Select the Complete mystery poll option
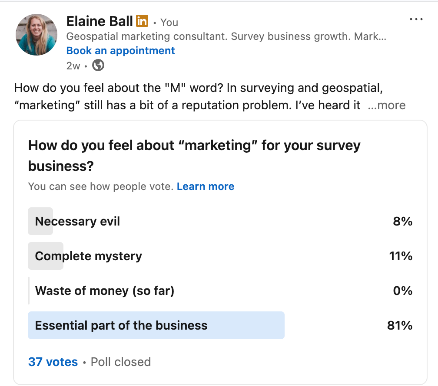 (x=89, y=256)
